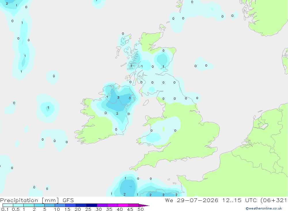Click the 20–25 mm dark blue legend swatch
The height and width of the screenshot is (211, 288).
coord(81,205)
